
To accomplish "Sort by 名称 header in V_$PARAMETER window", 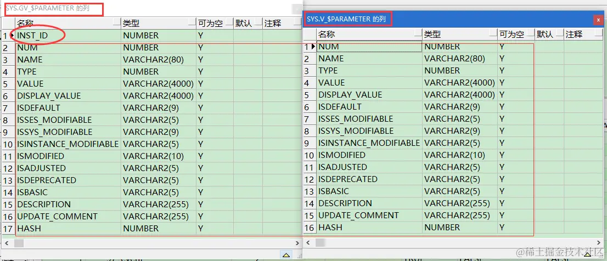I will point(369,35).
